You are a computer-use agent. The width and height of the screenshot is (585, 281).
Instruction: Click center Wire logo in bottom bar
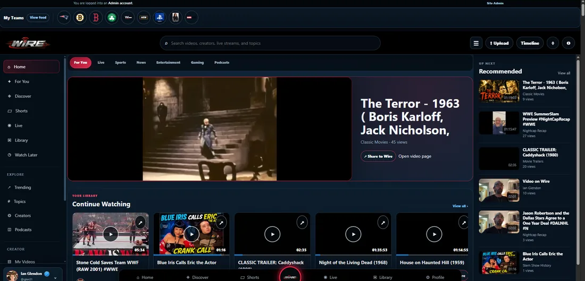click(x=290, y=276)
